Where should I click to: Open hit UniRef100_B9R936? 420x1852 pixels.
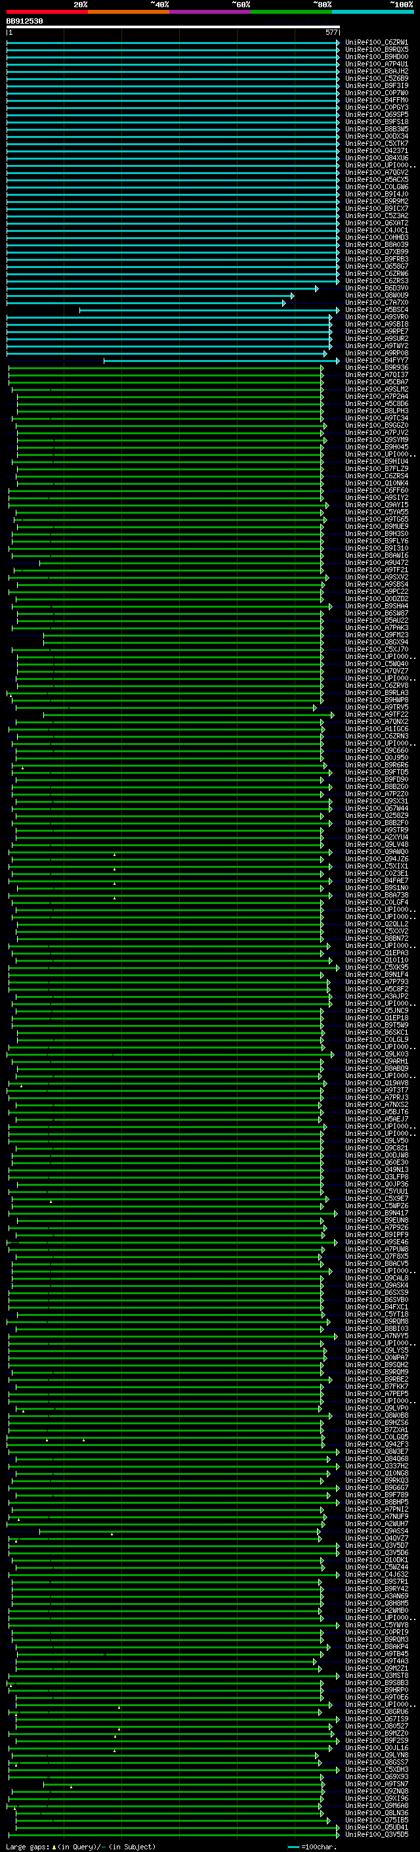tap(376, 367)
